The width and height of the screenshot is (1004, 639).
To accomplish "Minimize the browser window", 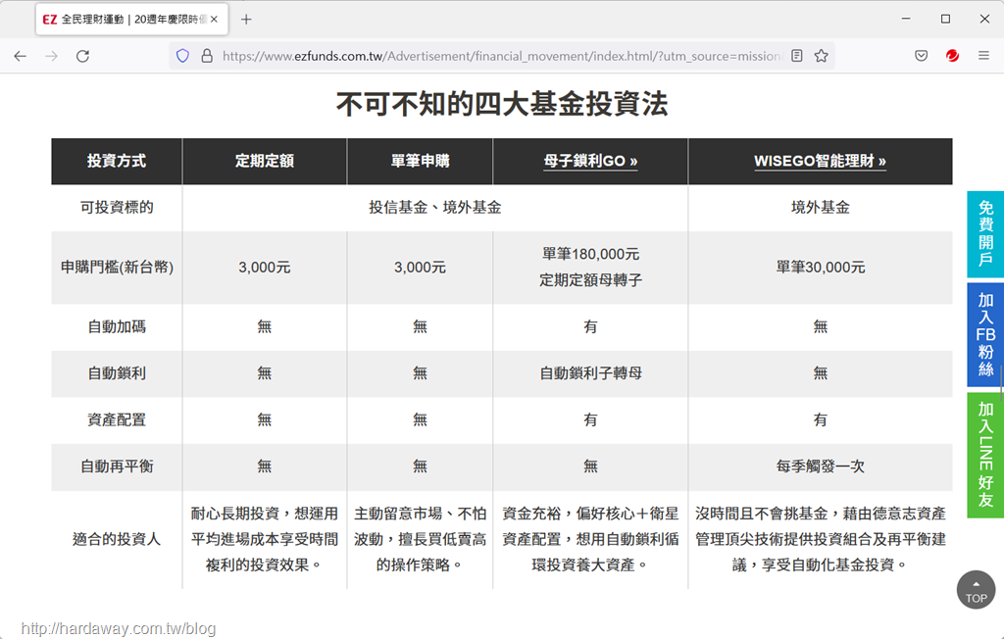I will pos(905,19).
